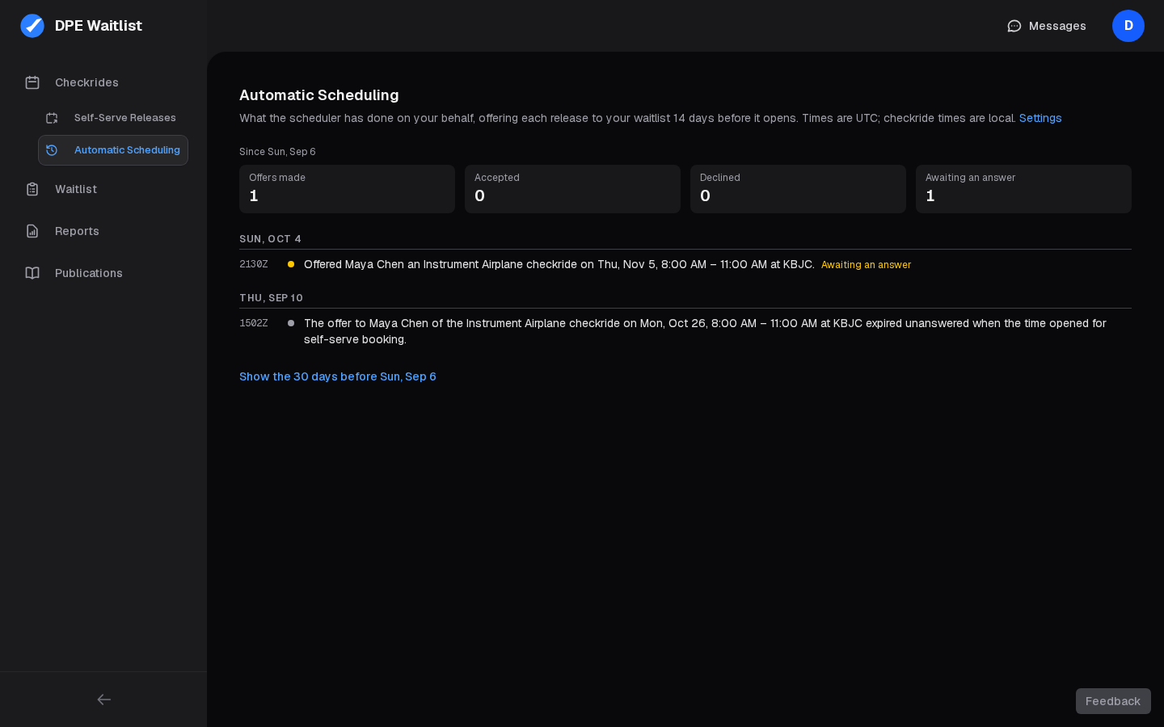Click the DPE Waitlist title
Image resolution: width=1164 pixels, height=727 pixels.
tap(99, 26)
